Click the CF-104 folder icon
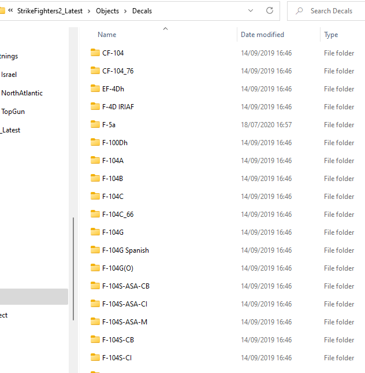The width and height of the screenshot is (365, 373). 95,53
